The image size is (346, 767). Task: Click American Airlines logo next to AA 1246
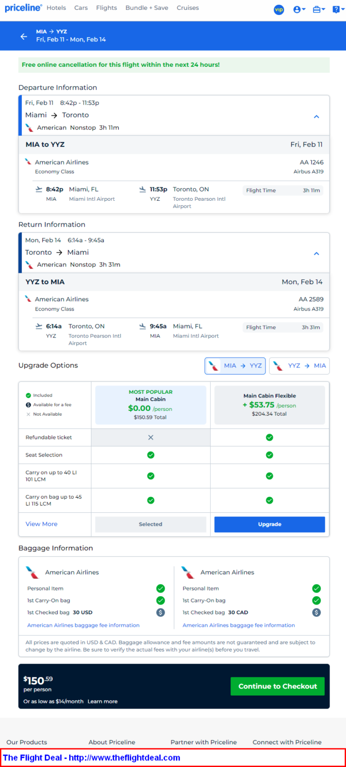pos(28,162)
